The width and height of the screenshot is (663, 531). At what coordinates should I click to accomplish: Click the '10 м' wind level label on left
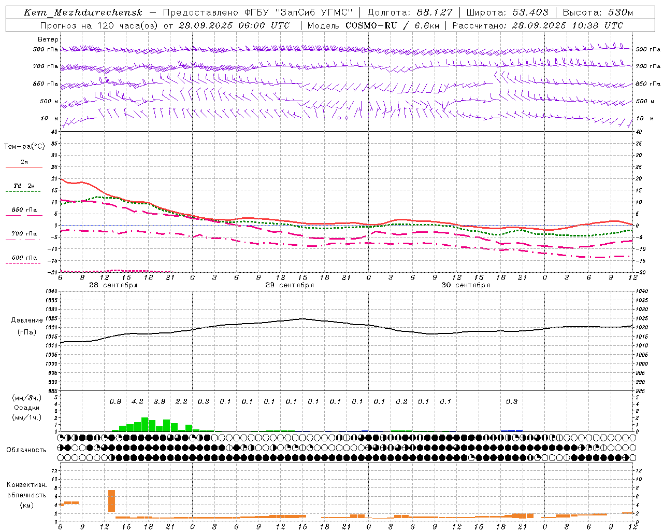tap(50, 119)
